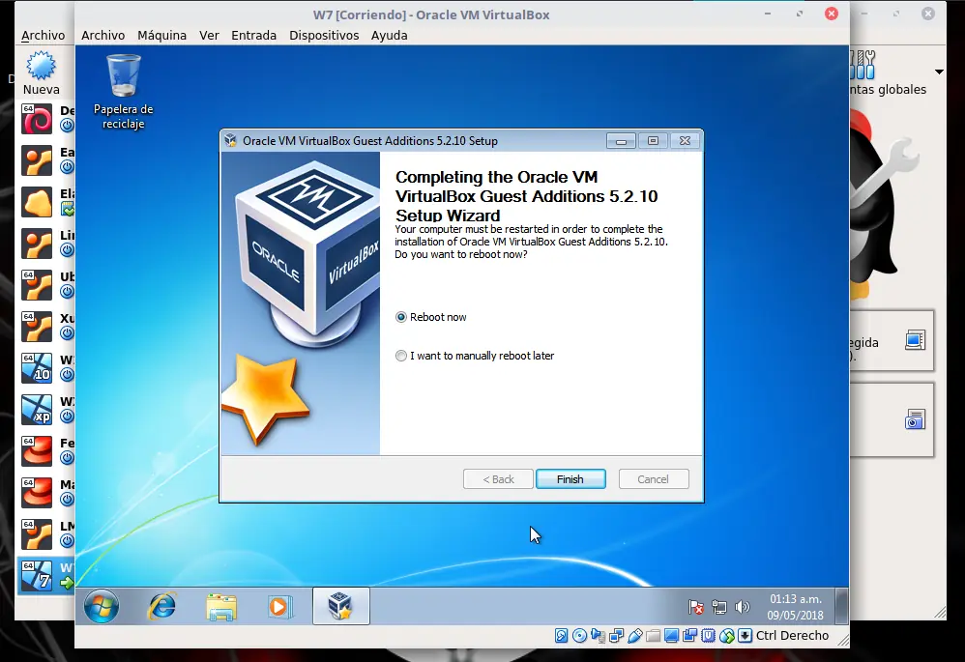Select the Windows XP VM icon
This screenshot has width=965, height=662.
click(37, 410)
